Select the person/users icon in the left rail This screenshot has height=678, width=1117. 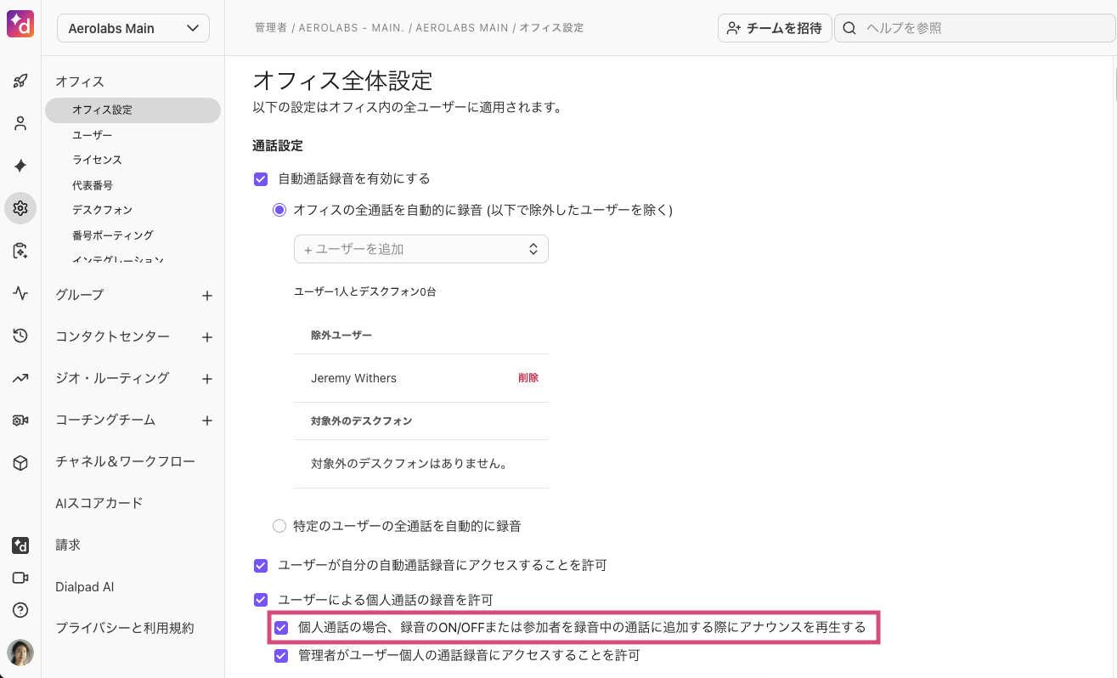point(20,122)
